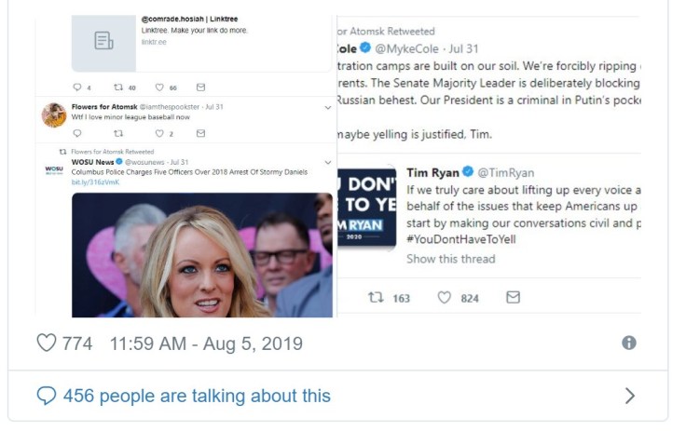Viewport: 686px width, 431px height.
Task: Retweet the Tim Ryan tweet with 163
Action: 377,298
